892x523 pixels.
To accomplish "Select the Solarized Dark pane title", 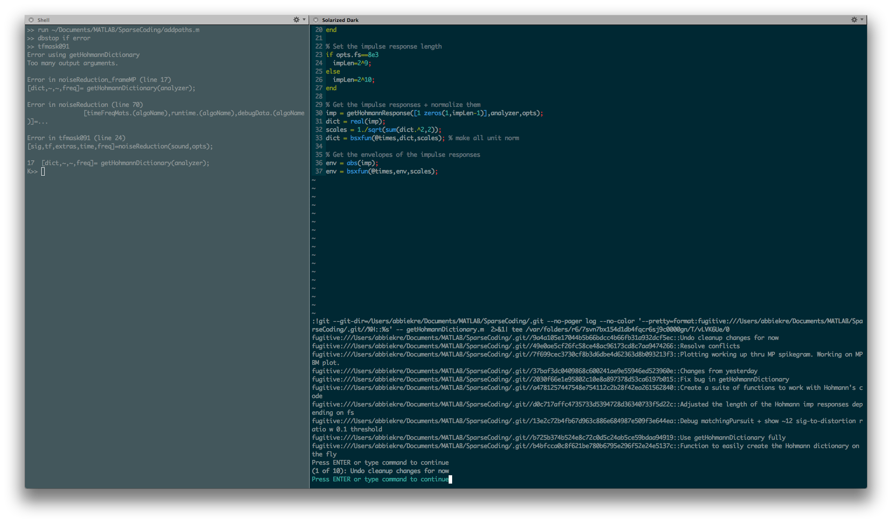I will tap(340, 20).
